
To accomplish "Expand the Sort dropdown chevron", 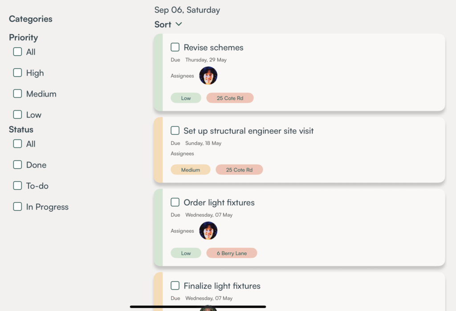I will point(179,24).
